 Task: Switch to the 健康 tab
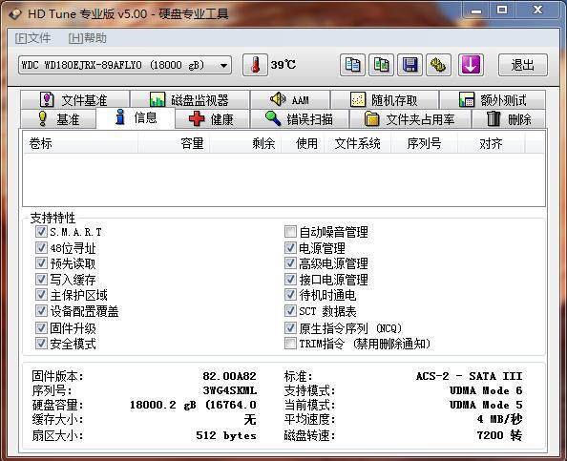coord(212,118)
